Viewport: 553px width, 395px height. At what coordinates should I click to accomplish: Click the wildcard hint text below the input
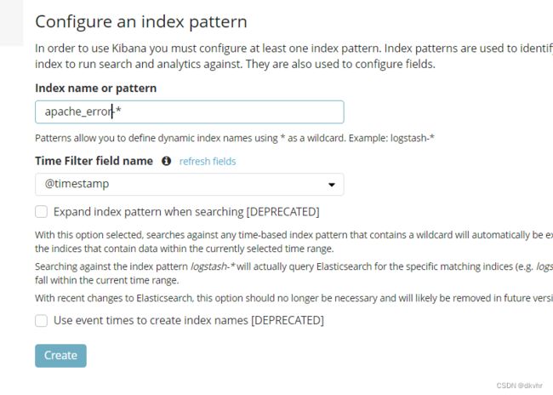point(235,138)
